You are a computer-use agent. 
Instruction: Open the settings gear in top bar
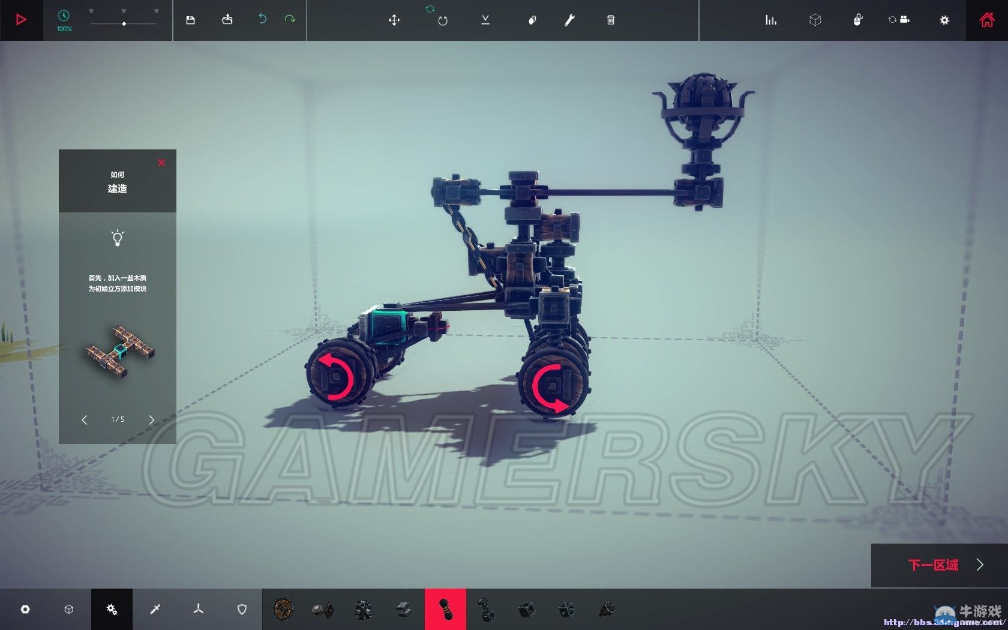944,20
